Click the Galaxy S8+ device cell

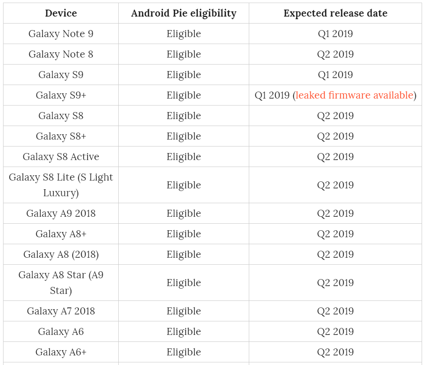tap(61, 136)
